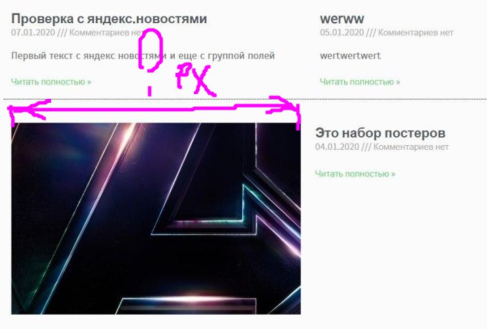Click the hand-drawn magenta zero annotation
The image size is (487, 329).
(150, 50)
